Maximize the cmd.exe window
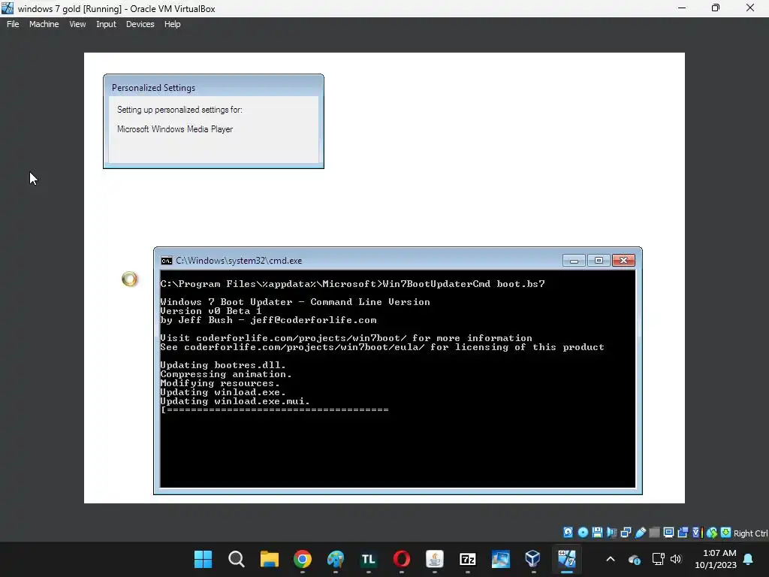Viewport: 769px width, 577px height. 599,261
